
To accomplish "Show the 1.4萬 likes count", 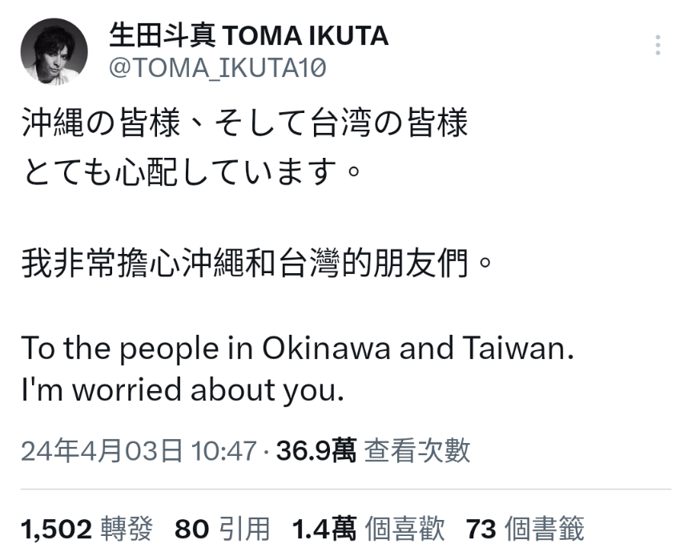I will 324,529.
